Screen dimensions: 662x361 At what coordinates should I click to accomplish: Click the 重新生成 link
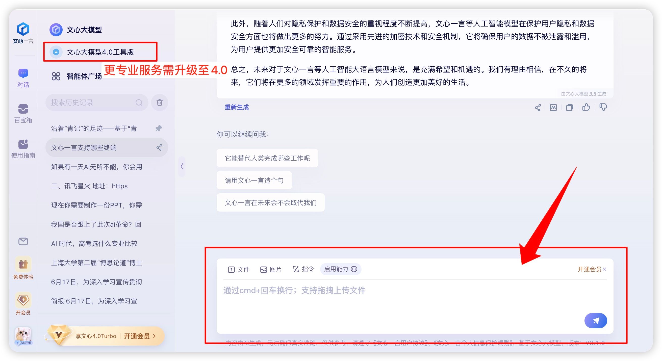(236, 107)
